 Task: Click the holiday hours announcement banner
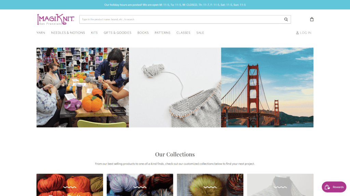(x=175, y=5)
